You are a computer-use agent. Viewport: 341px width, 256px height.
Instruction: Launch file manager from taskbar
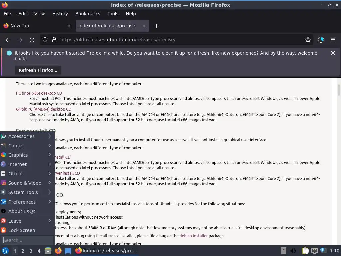point(48,251)
